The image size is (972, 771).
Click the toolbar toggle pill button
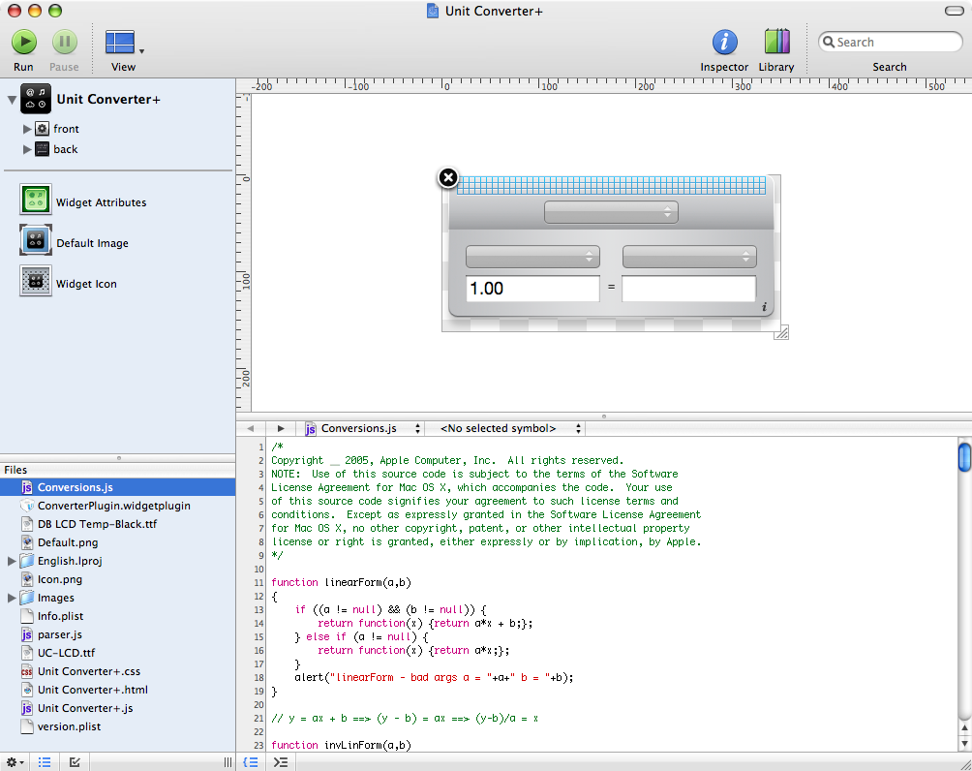(954, 11)
